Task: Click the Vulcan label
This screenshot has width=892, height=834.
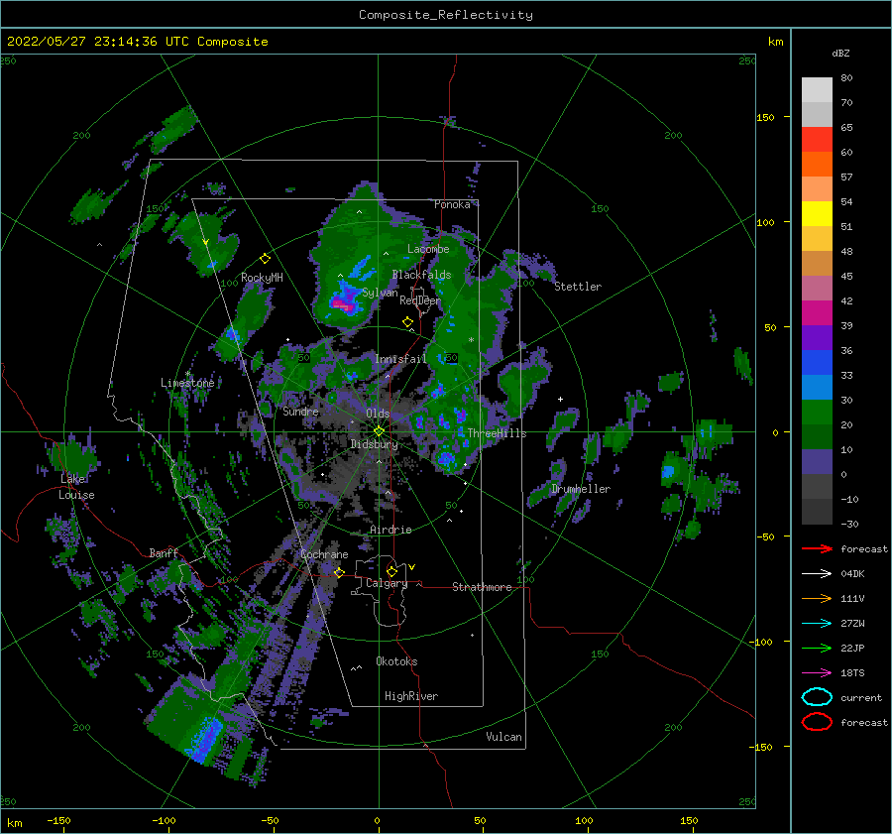Action: pos(503,737)
